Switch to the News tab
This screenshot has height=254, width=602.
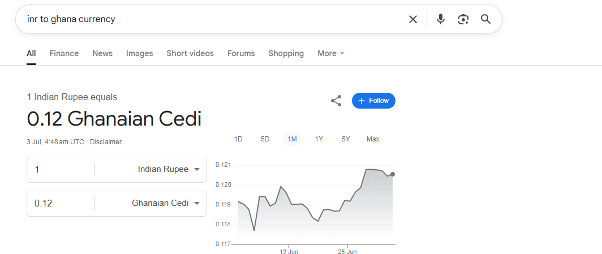click(x=102, y=53)
